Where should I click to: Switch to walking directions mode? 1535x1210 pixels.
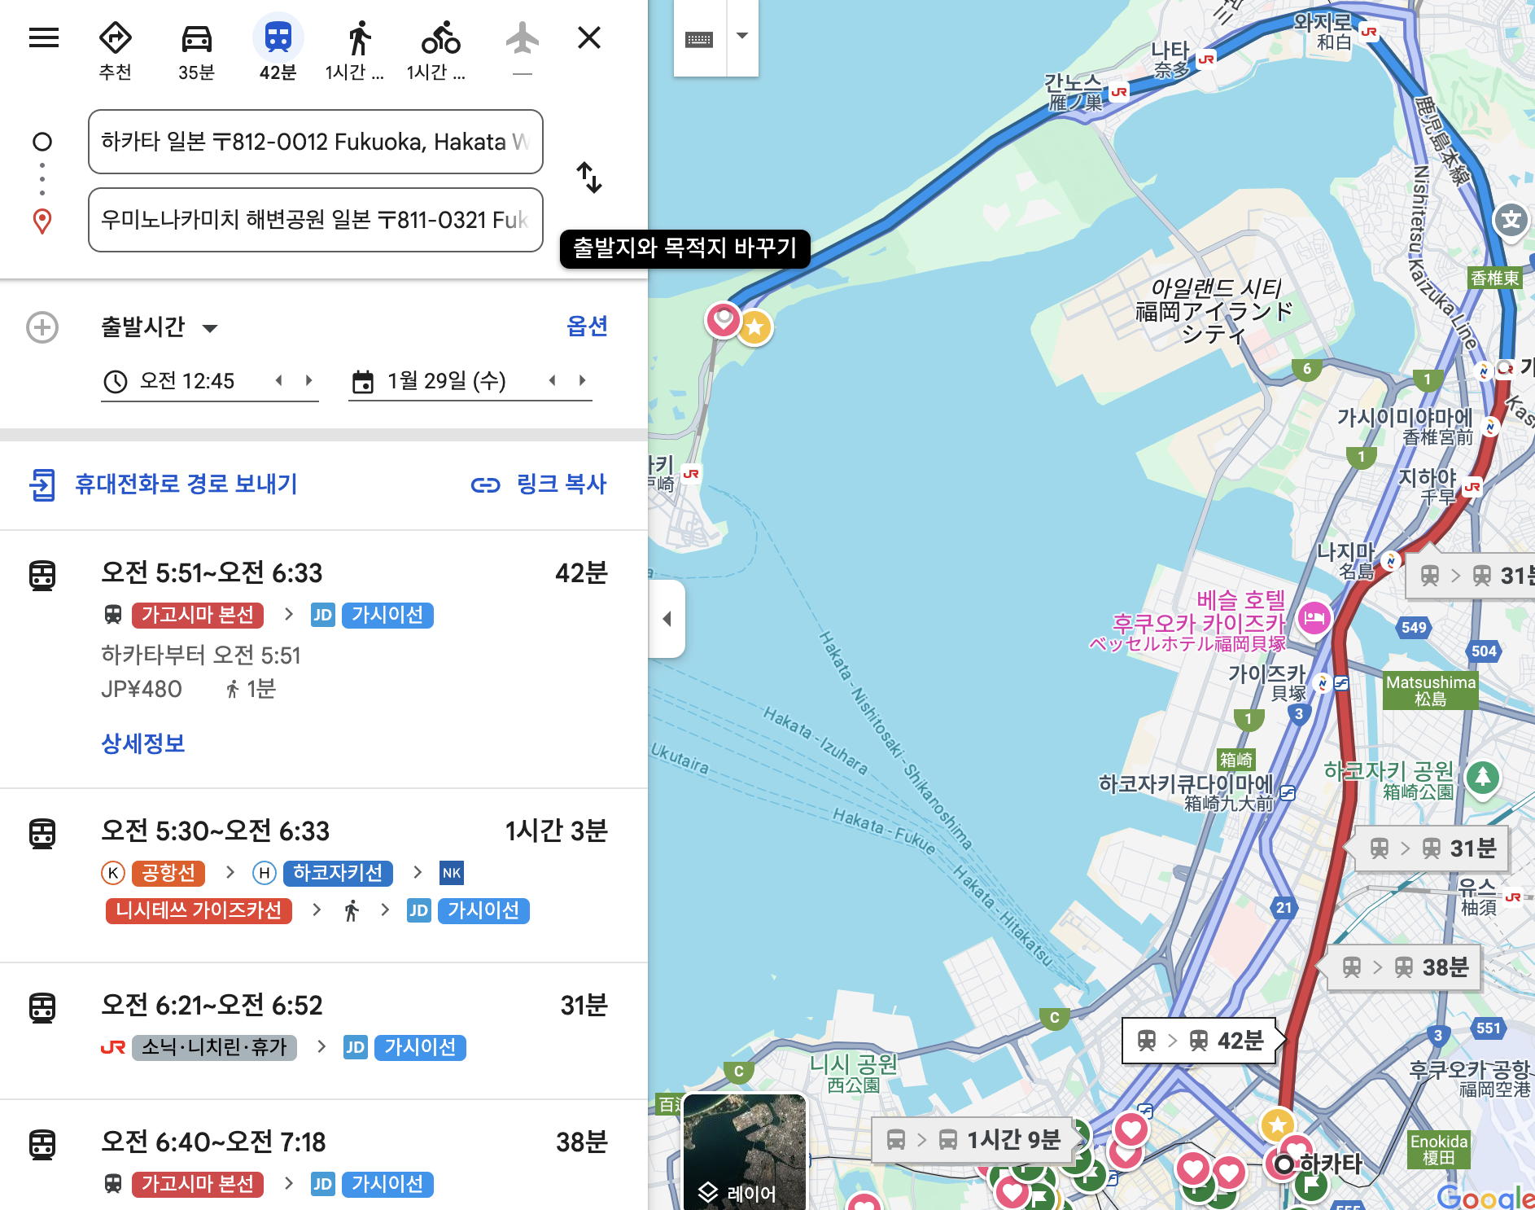pos(356,50)
